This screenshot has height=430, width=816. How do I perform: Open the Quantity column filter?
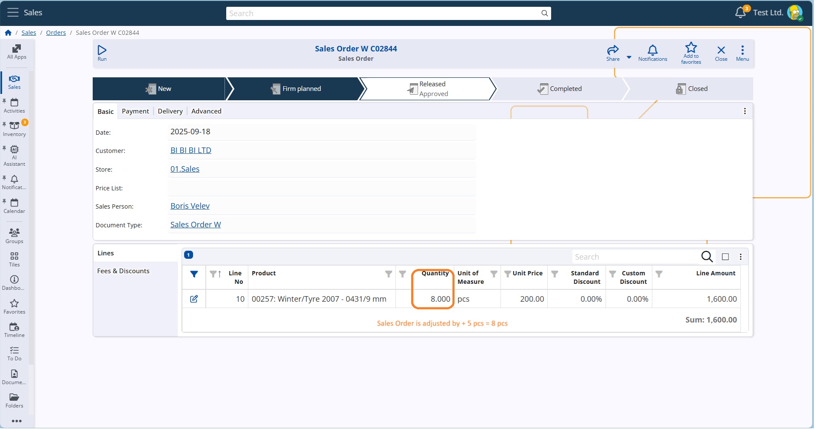pyautogui.click(x=403, y=274)
